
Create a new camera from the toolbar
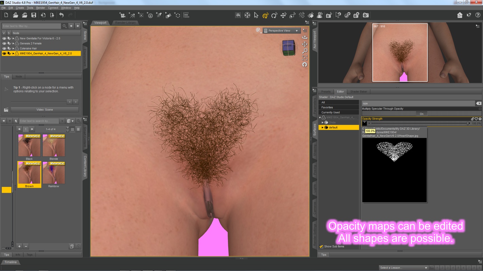pyautogui.click(x=122, y=15)
